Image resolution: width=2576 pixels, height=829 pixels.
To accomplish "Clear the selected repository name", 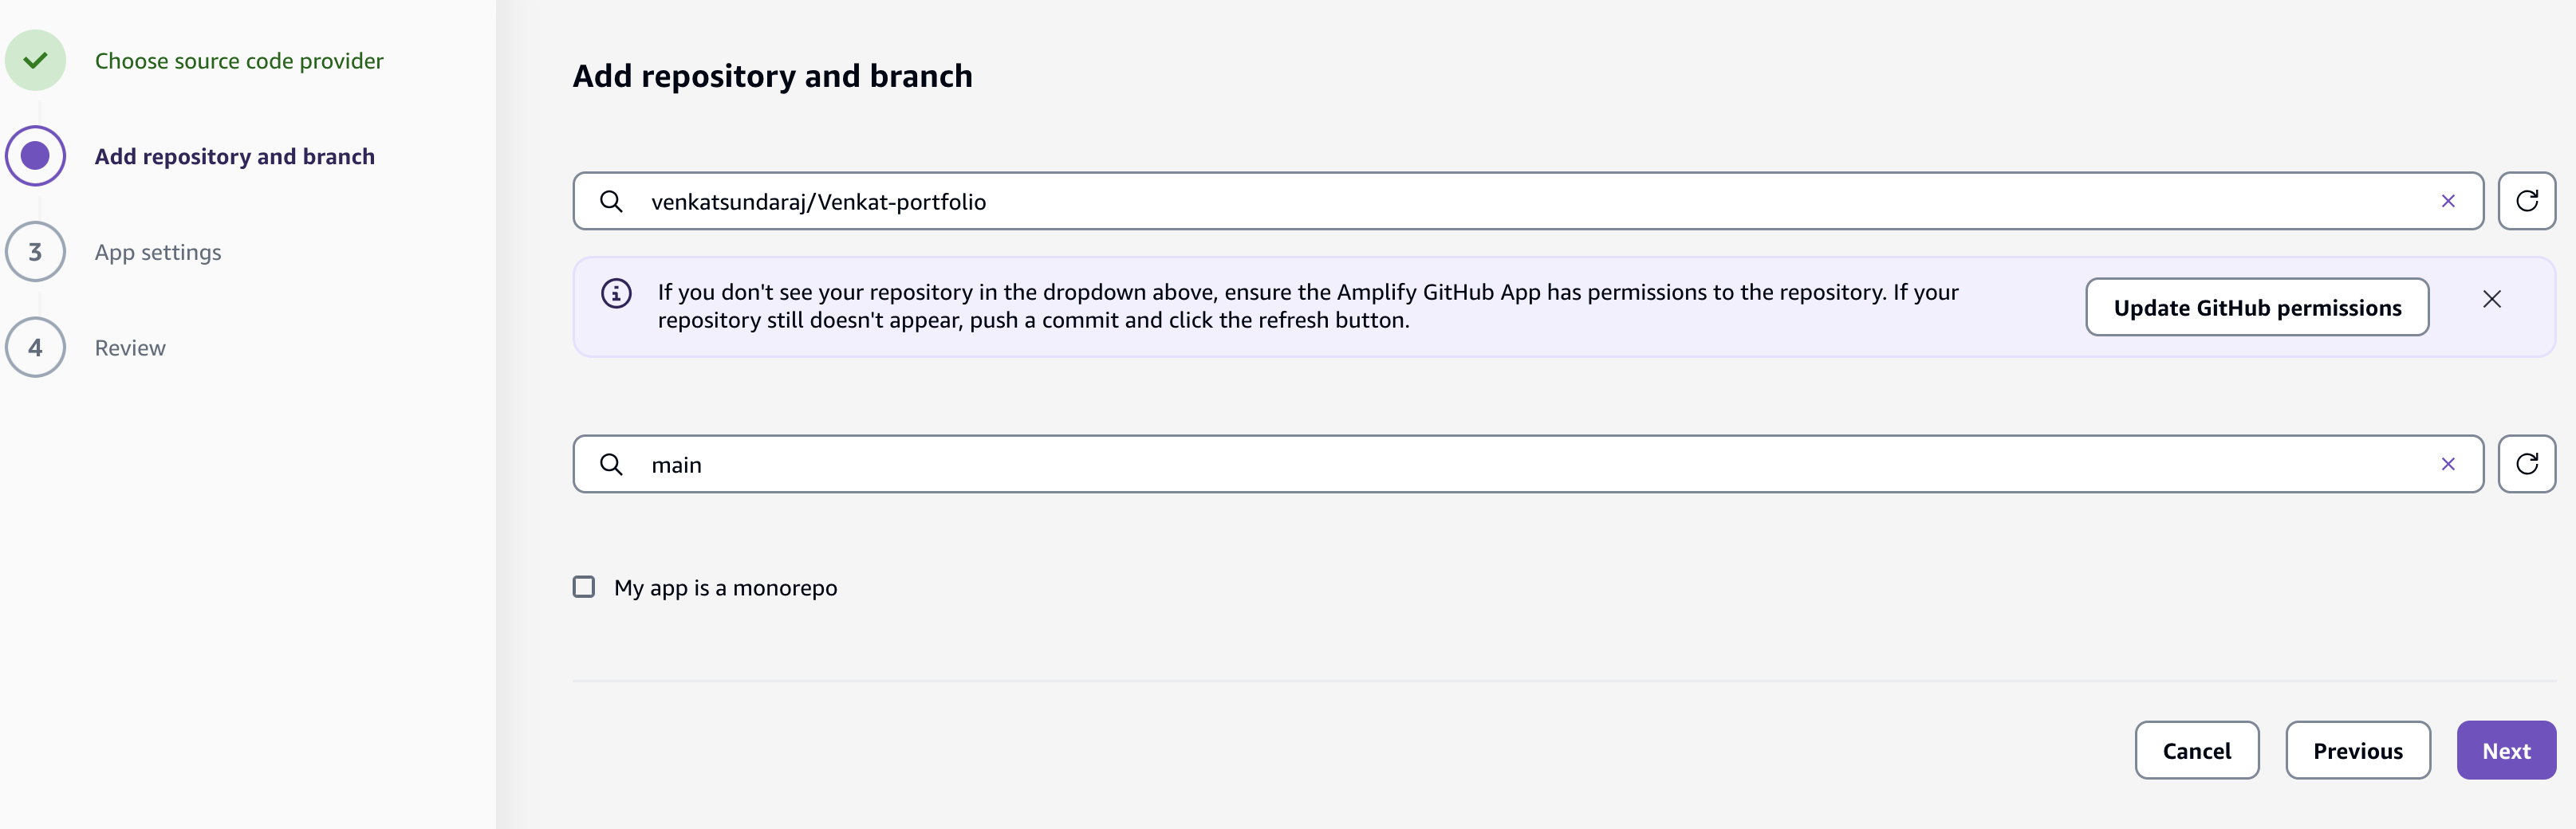I will coord(2448,201).
